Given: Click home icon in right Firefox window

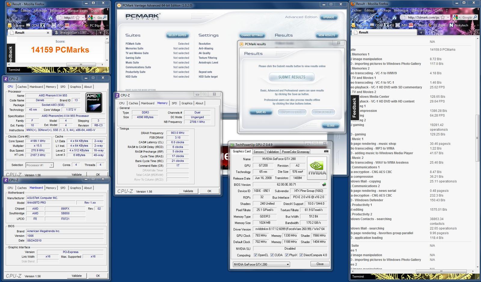Looking at the screenshot, I should [395, 17].
